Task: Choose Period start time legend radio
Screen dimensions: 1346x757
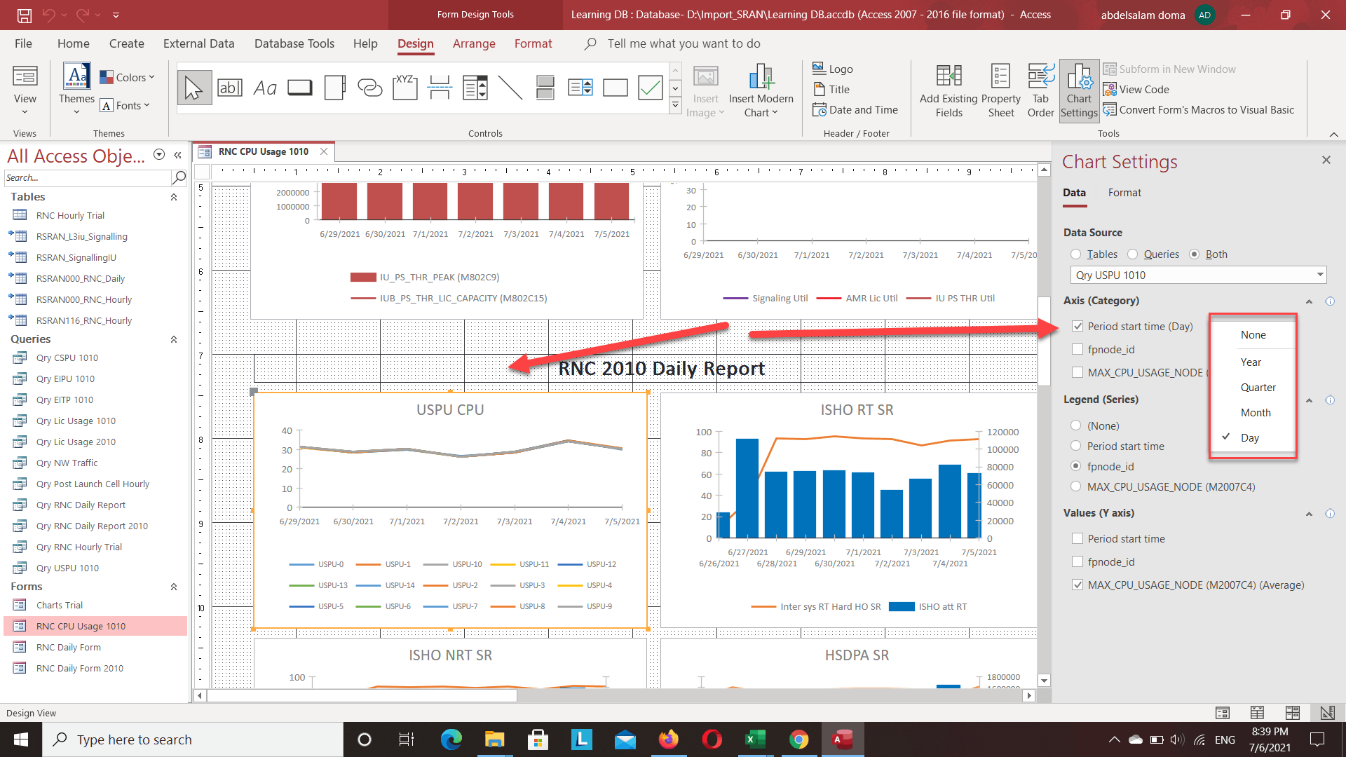Action: [x=1076, y=446]
